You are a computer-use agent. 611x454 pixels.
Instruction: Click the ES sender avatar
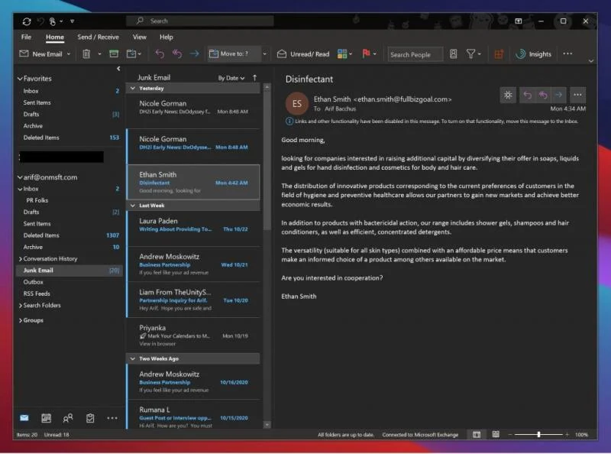pyautogui.click(x=297, y=104)
